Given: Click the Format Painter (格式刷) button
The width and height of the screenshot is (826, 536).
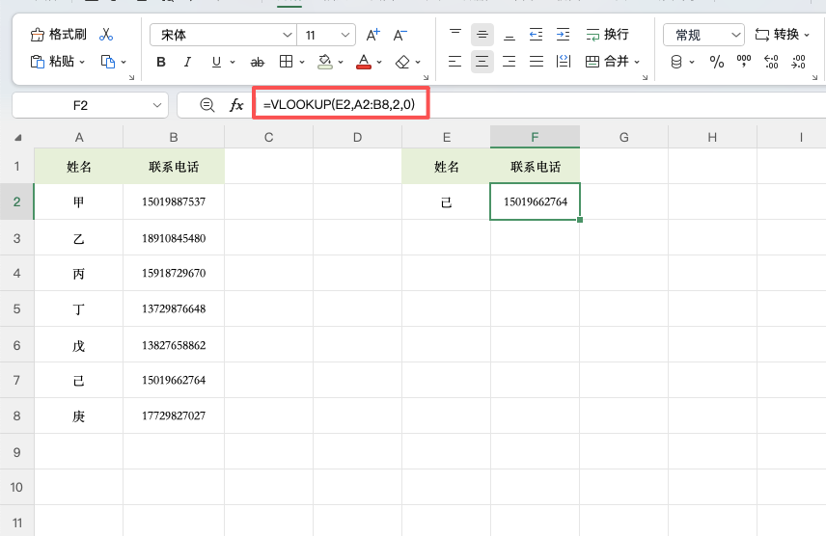Looking at the screenshot, I should [x=58, y=35].
